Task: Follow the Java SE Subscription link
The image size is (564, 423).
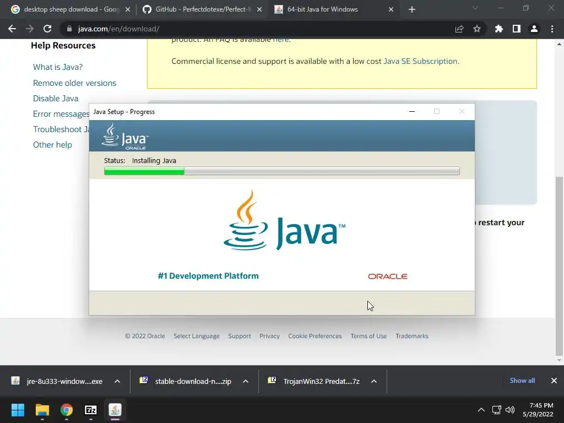Action: click(x=420, y=61)
